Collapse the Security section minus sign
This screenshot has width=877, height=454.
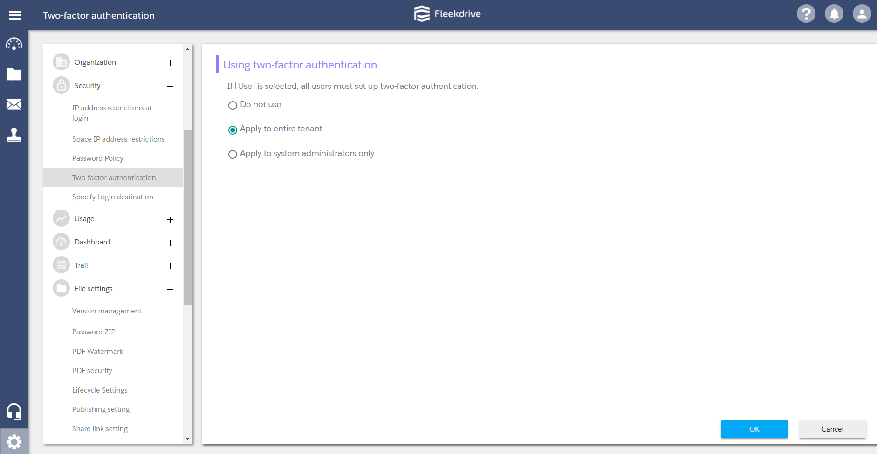coord(171,86)
